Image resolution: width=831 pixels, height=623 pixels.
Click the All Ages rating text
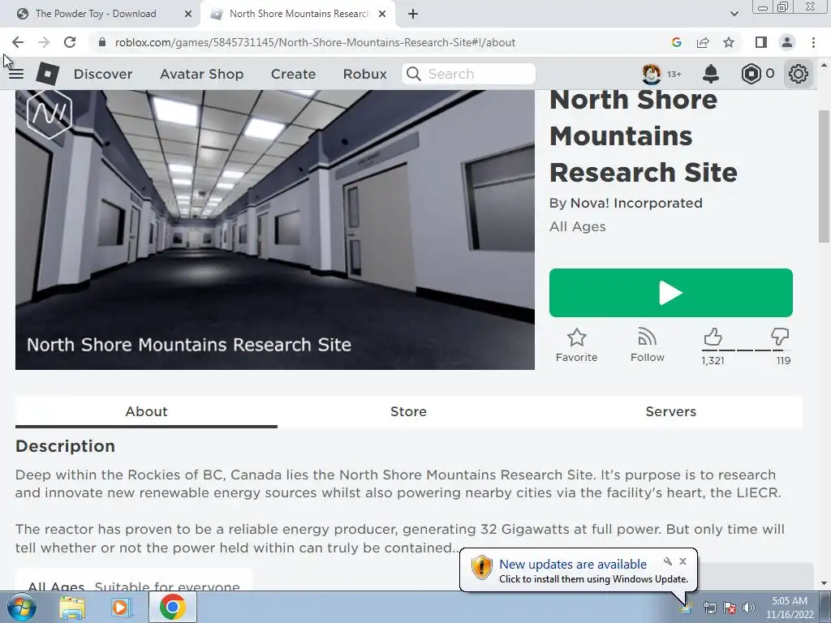[x=577, y=226]
